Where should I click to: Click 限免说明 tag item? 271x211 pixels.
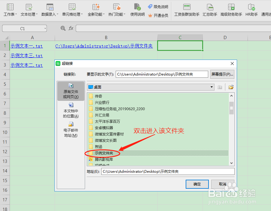tap(158, 7)
